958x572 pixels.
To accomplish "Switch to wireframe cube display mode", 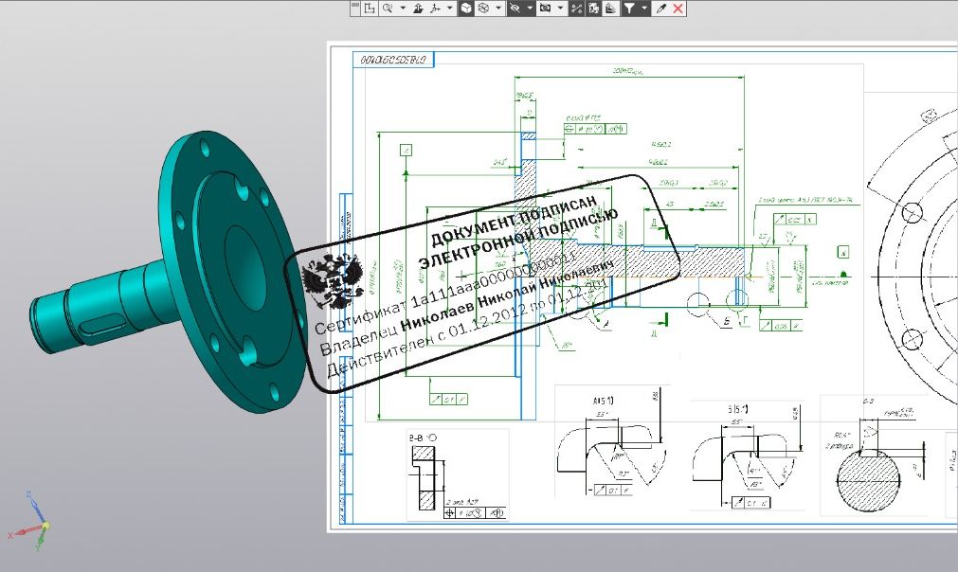I will [483, 8].
